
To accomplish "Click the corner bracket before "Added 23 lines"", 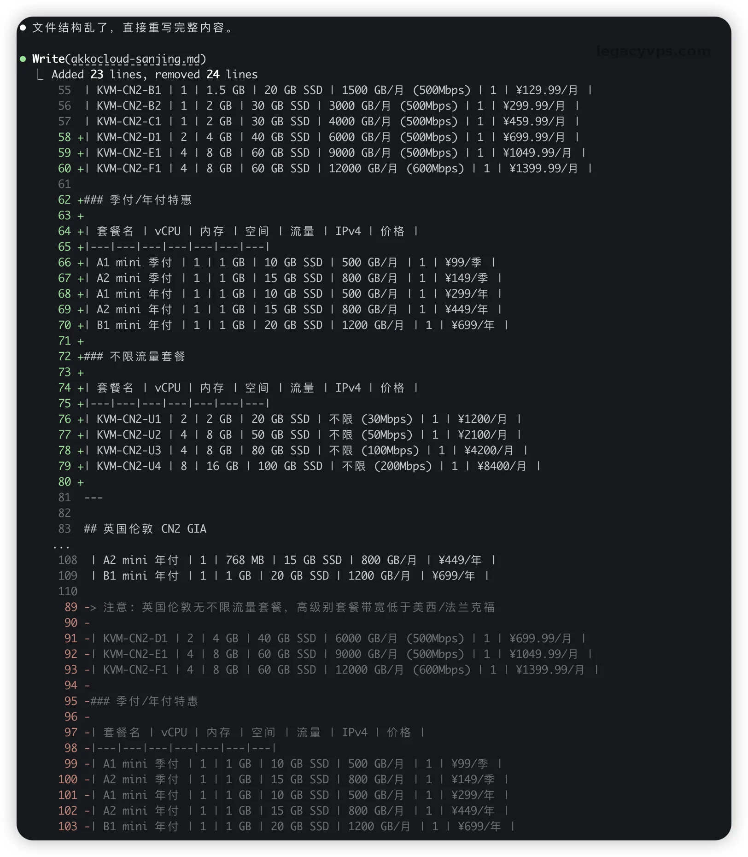I will (41, 75).
